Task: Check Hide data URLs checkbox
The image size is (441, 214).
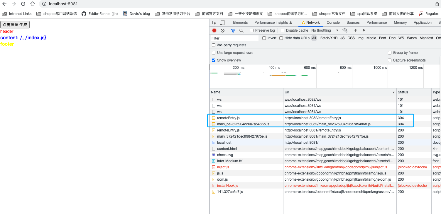Action: (x=281, y=38)
